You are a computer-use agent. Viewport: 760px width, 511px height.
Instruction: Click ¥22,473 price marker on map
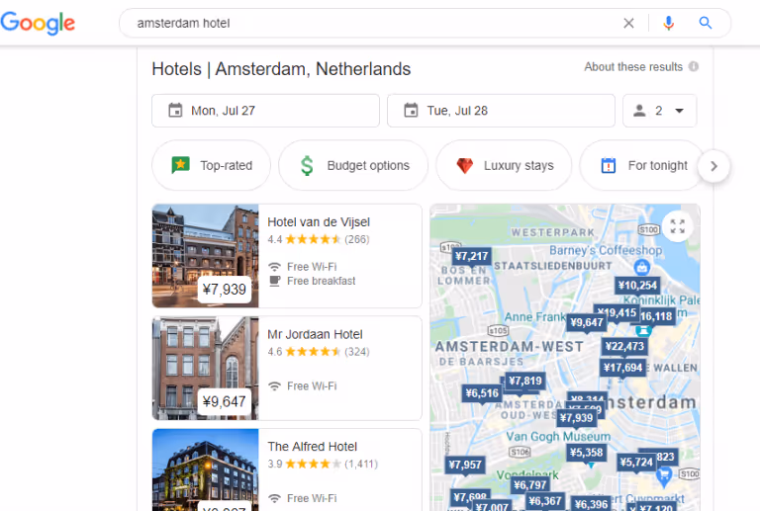tap(624, 347)
